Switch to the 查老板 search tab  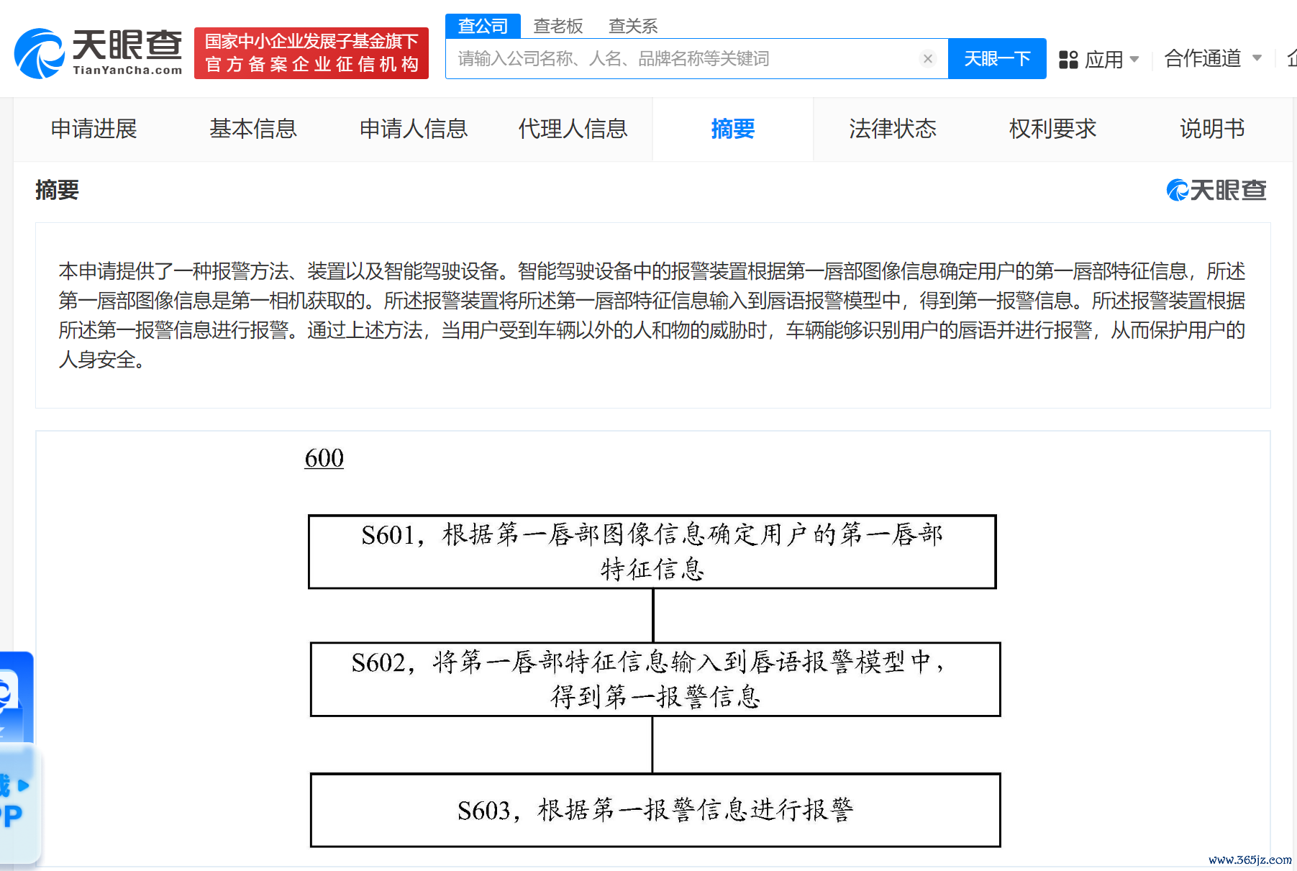point(558,26)
